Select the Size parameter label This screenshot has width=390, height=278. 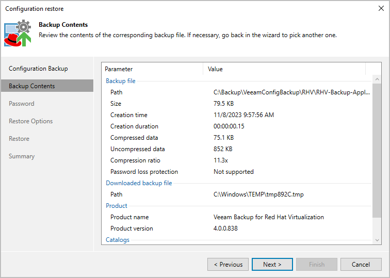116,104
